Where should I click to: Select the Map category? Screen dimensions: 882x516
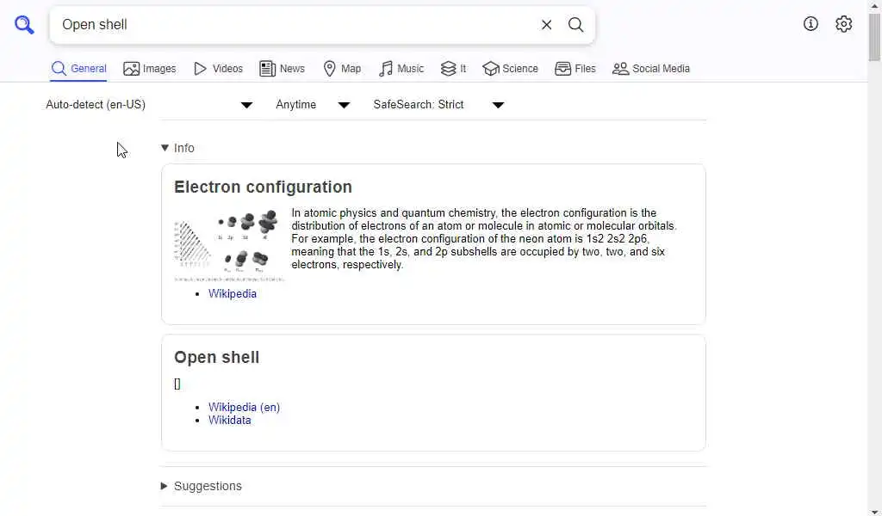click(x=342, y=69)
